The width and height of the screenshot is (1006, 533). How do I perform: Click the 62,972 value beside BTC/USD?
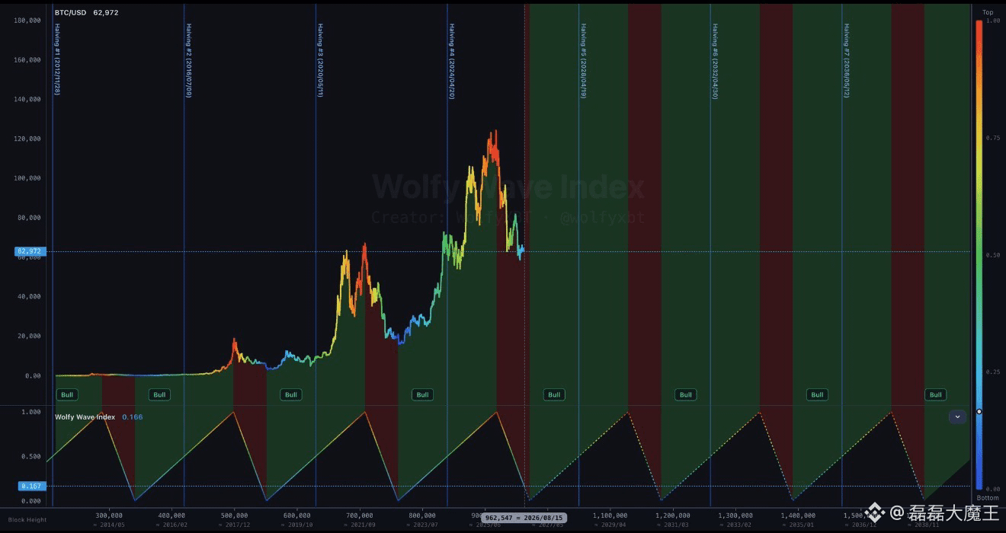(105, 13)
